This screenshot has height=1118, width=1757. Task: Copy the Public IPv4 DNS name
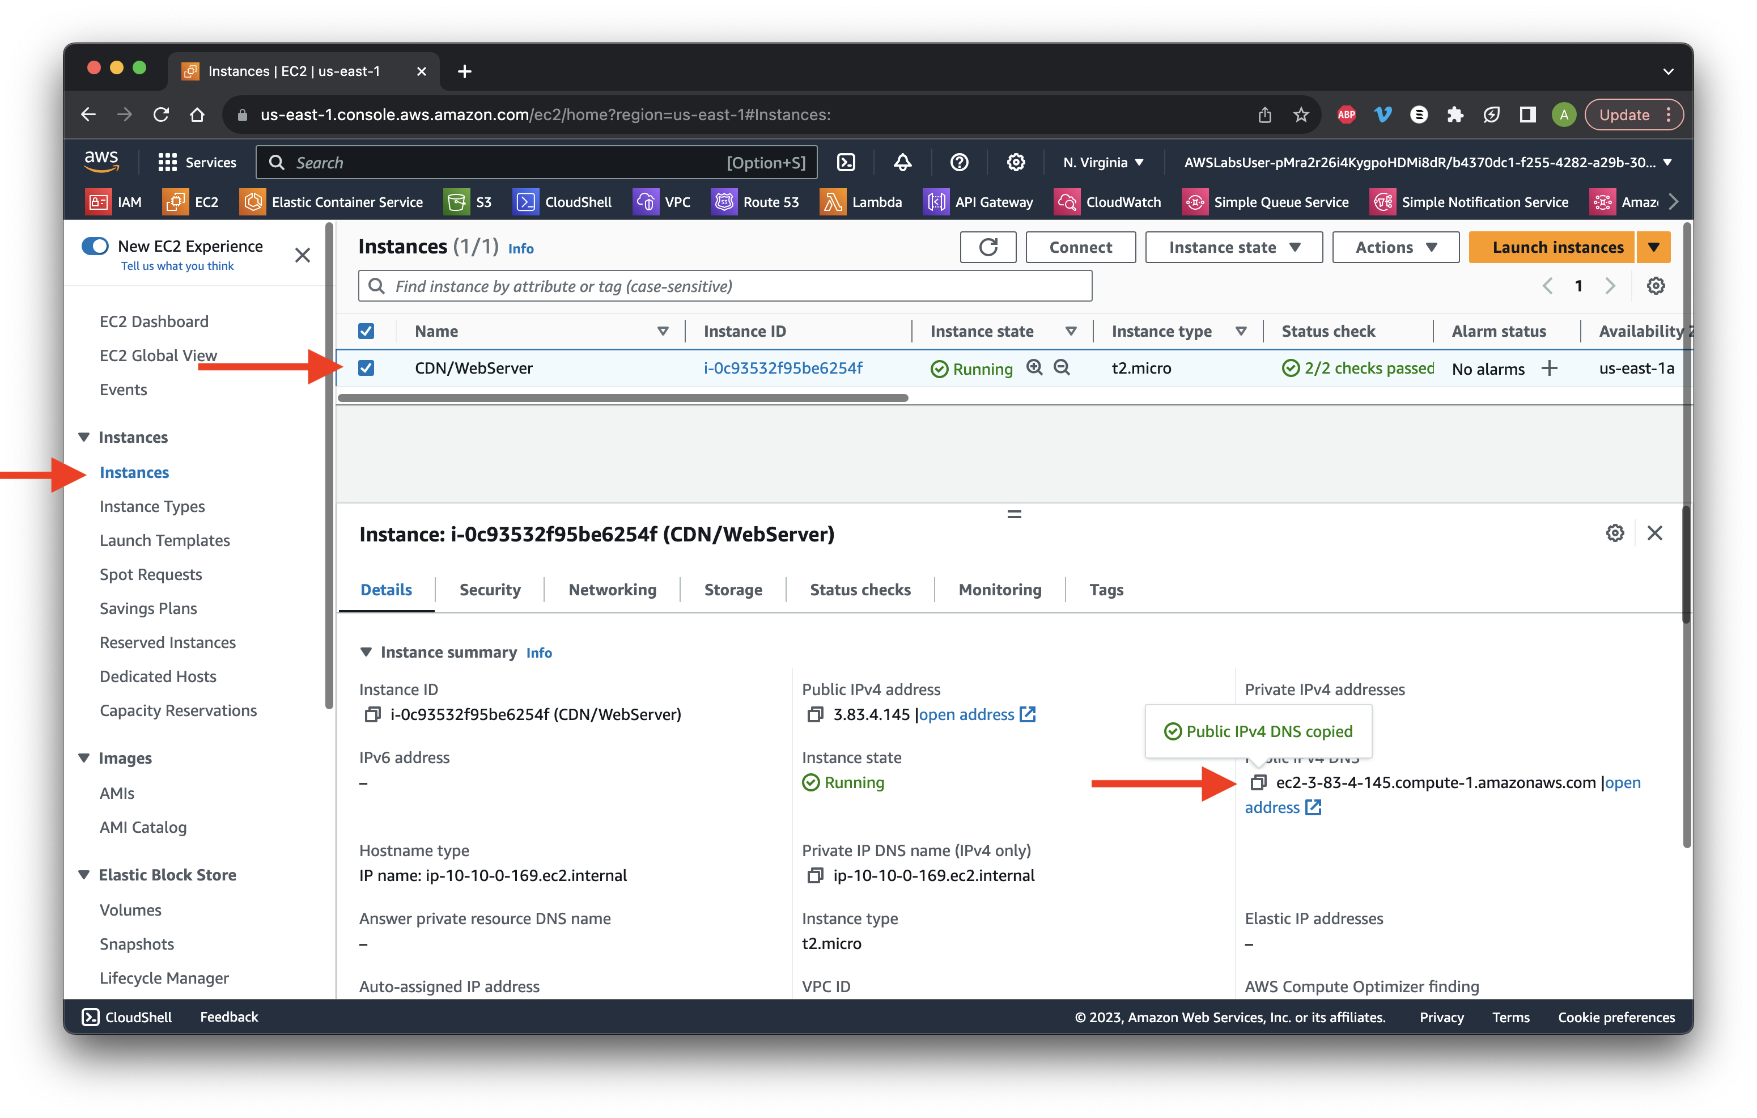coord(1258,782)
